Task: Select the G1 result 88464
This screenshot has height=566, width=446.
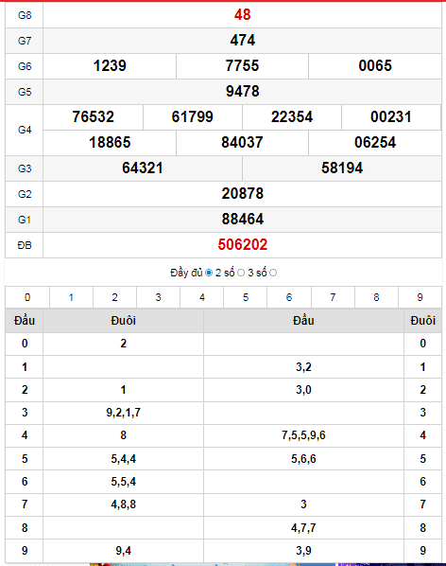Action: click(x=243, y=219)
